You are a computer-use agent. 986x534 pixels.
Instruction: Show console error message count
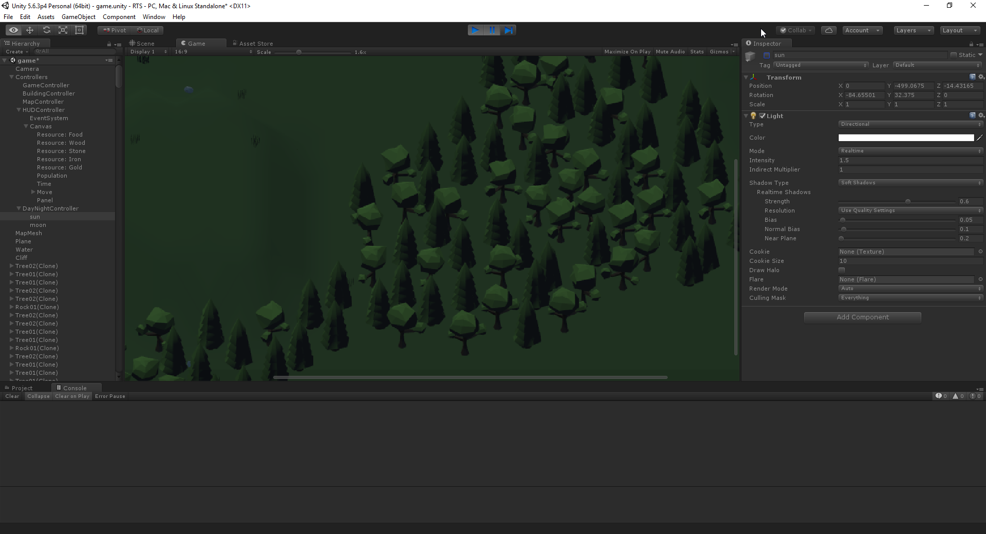click(975, 396)
